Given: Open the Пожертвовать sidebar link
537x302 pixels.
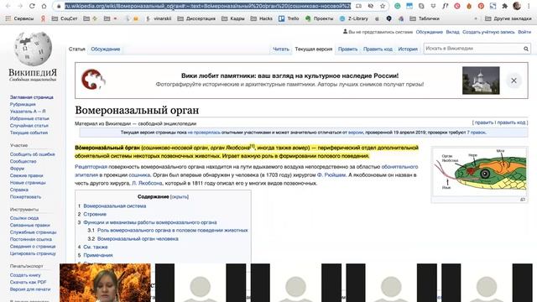Looking at the screenshot, I should click(x=25, y=197).
